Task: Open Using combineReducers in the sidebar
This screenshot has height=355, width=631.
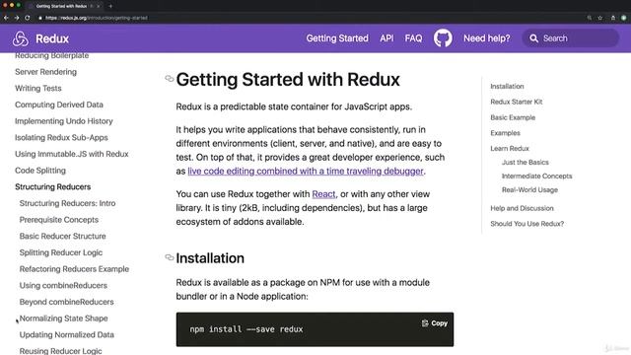Action: pyautogui.click(x=63, y=285)
